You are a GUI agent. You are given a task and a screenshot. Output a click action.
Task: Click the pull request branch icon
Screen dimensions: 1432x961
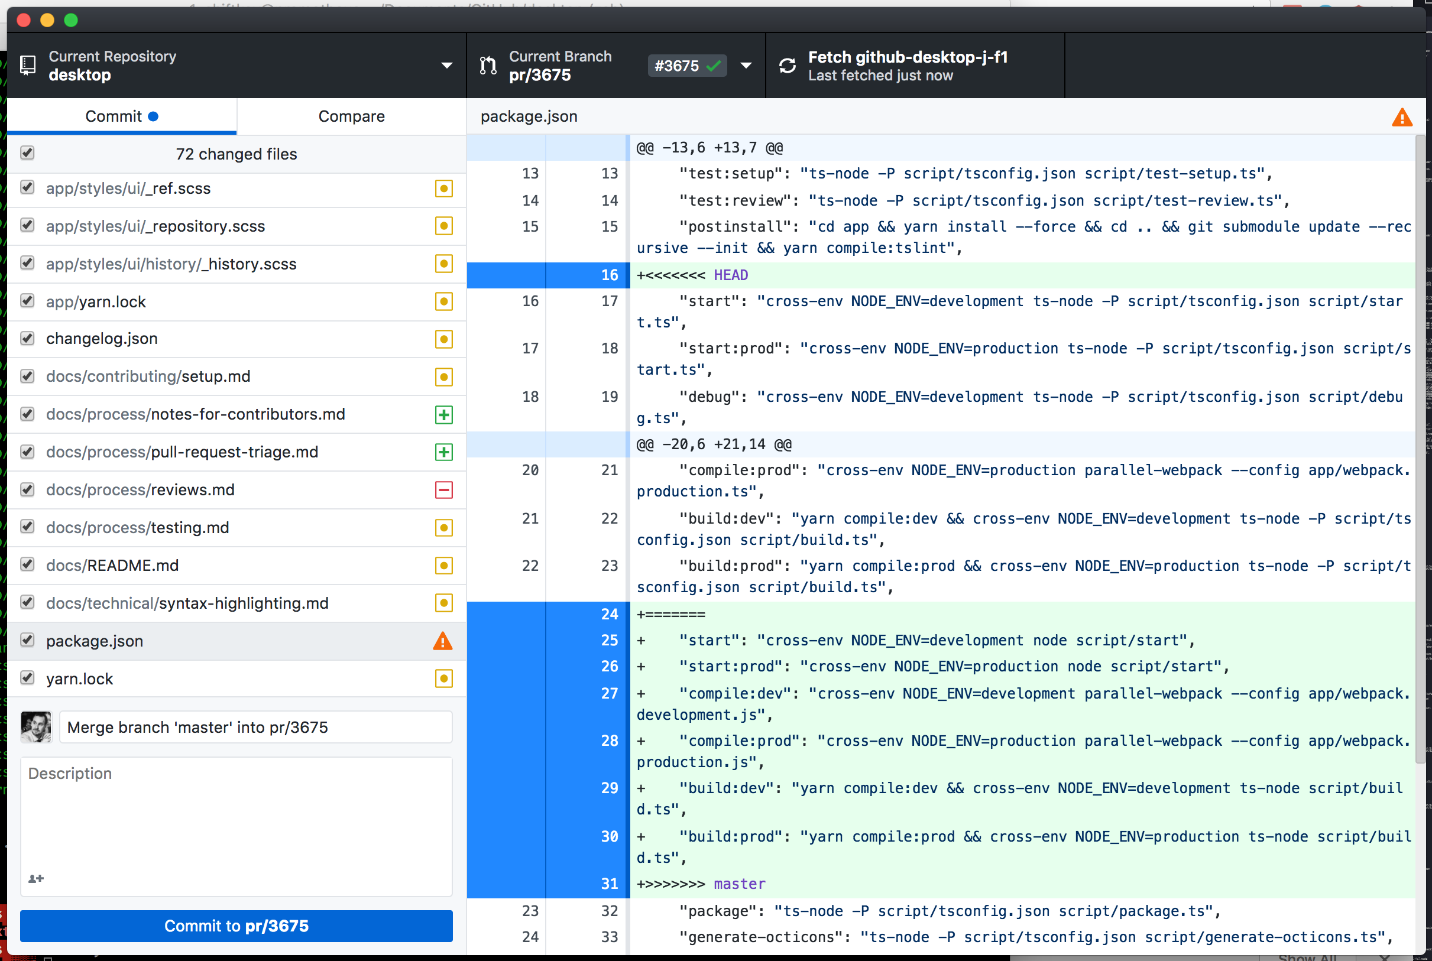click(488, 66)
